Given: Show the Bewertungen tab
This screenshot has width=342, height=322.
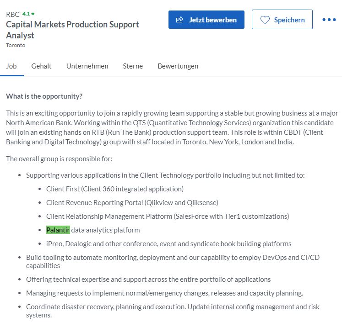Looking at the screenshot, I should tap(178, 66).
